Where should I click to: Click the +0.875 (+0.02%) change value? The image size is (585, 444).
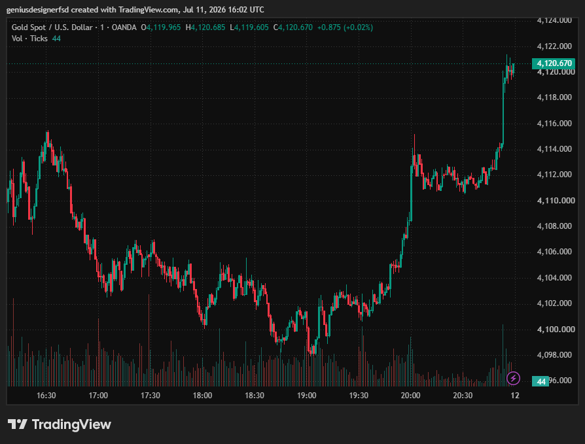[345, 27]
